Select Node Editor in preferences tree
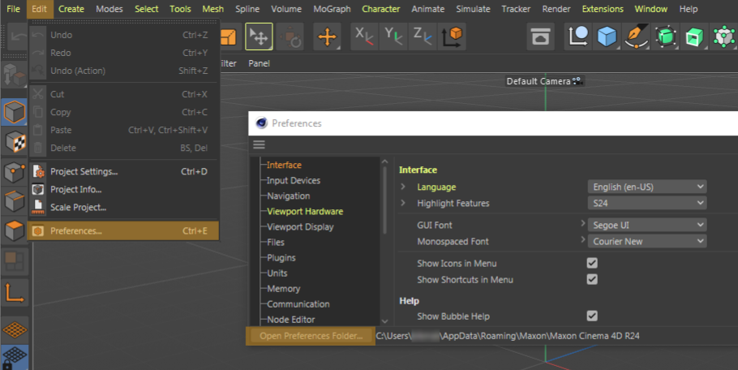 (291, 320)
